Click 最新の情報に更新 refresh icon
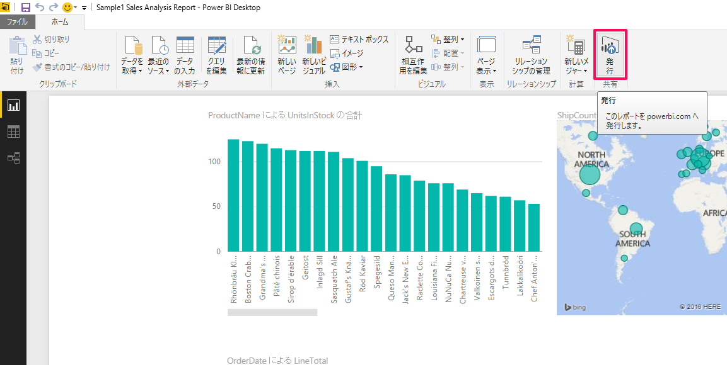The height and width of the screenshot is (365, 727). [x=250, y=54]
